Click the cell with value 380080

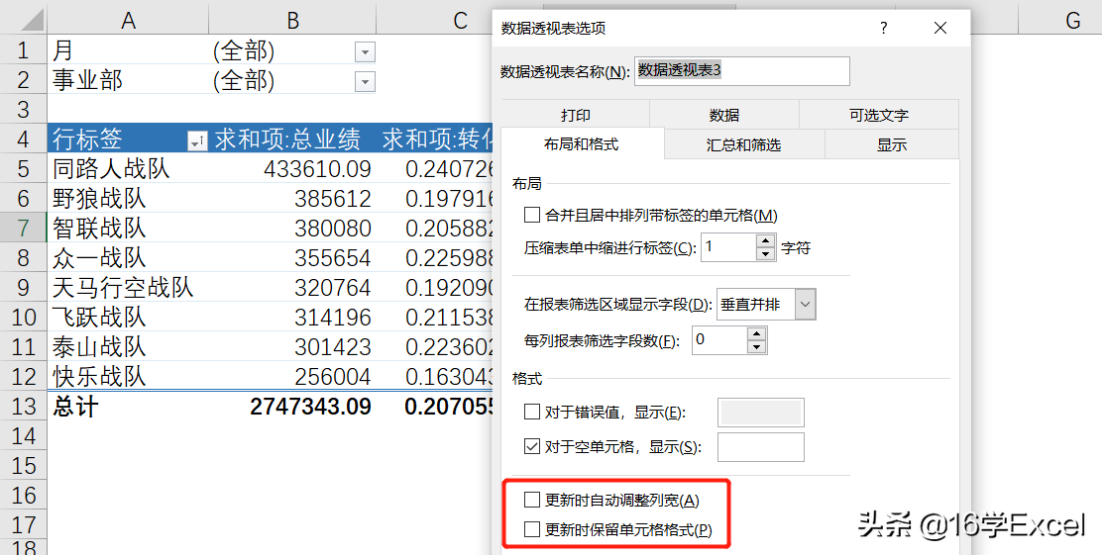[x=292, y=228]
